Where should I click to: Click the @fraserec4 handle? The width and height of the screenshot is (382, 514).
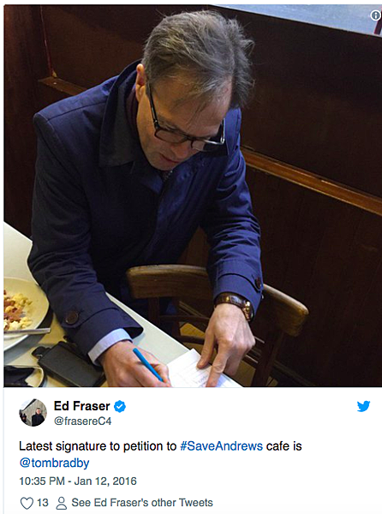[x=83, y=421]
